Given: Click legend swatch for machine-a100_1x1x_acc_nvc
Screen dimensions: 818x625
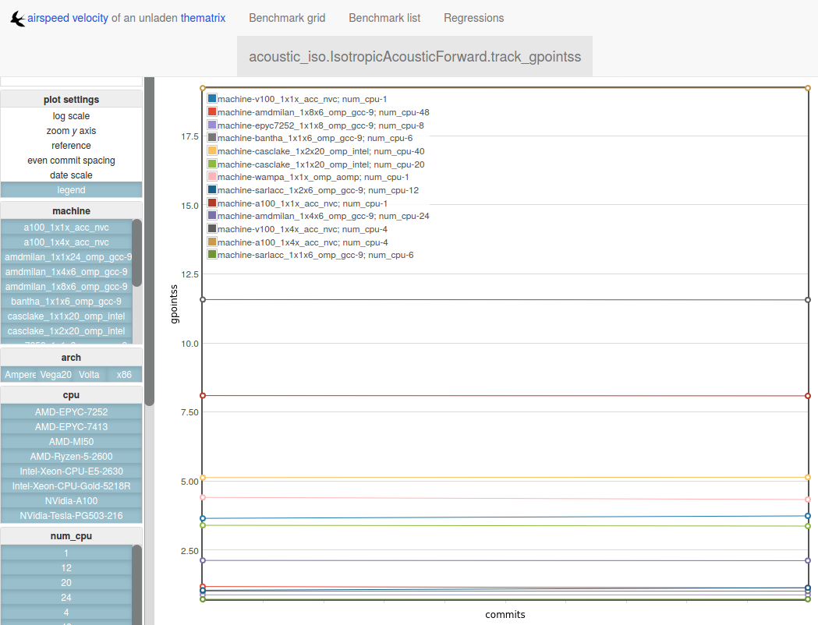Looking at the screenshot, I should click(x=212, y=203).
